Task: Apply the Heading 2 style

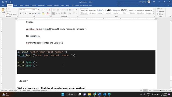Action: pyautogui.click(x=108, y=11)
